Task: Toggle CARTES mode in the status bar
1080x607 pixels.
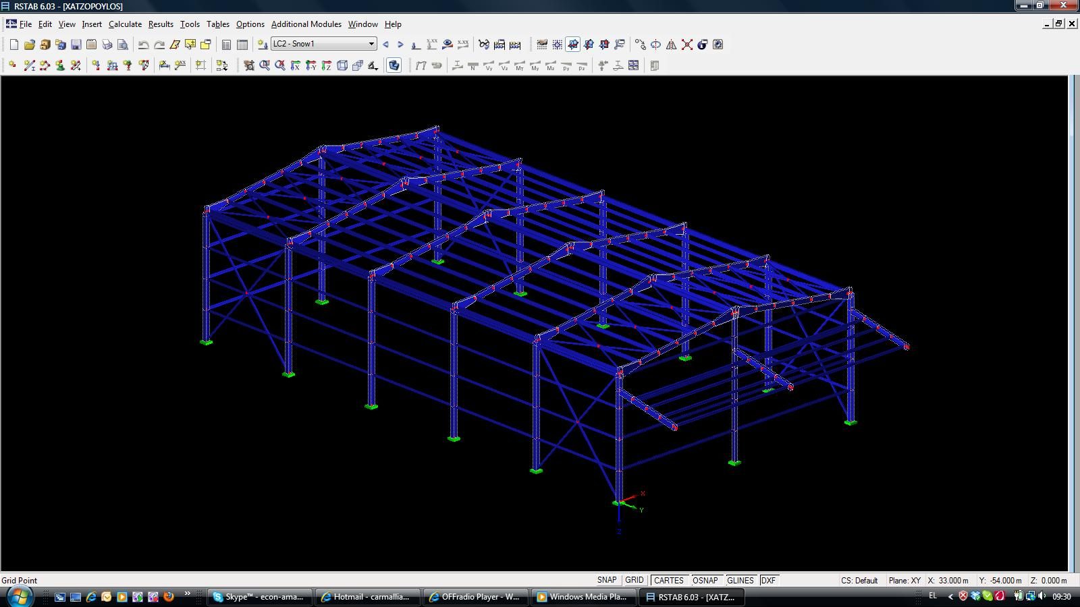Action: coord(669,580)
